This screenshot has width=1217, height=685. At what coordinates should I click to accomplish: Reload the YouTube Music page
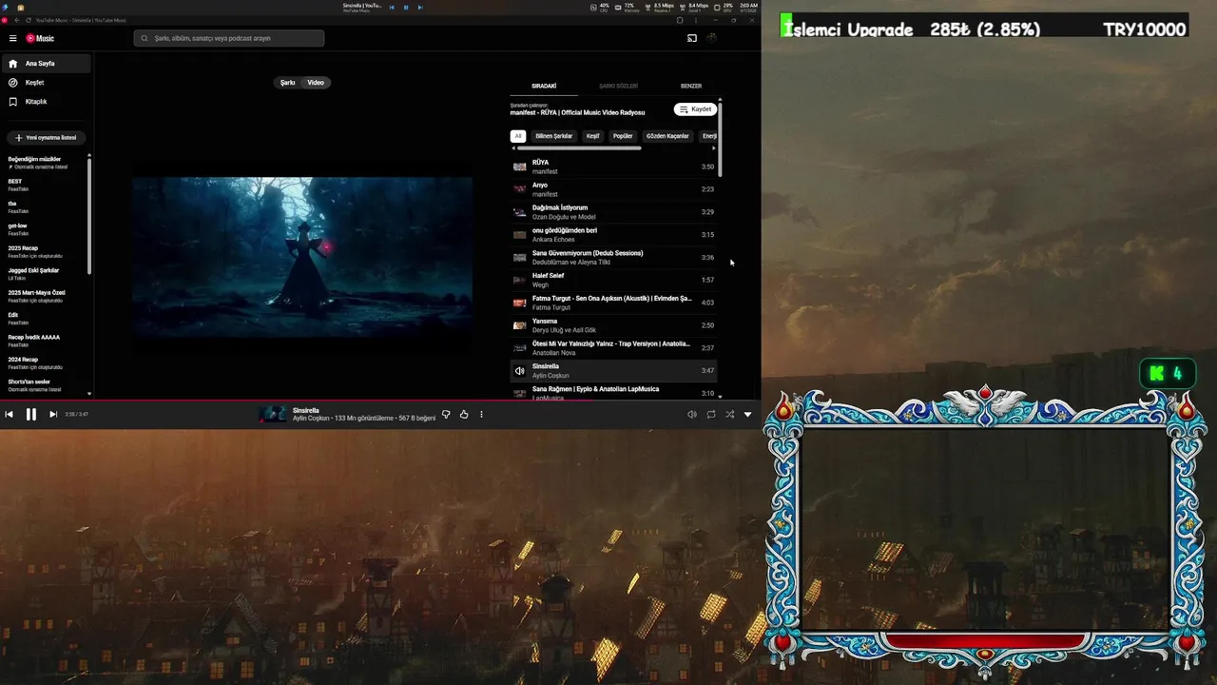[x=28, y=20]
